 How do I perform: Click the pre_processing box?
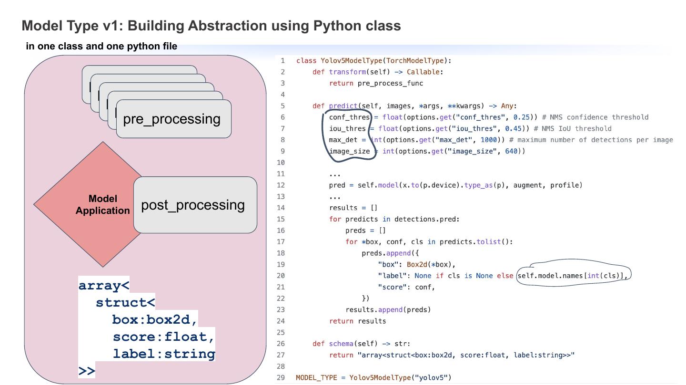174,119
